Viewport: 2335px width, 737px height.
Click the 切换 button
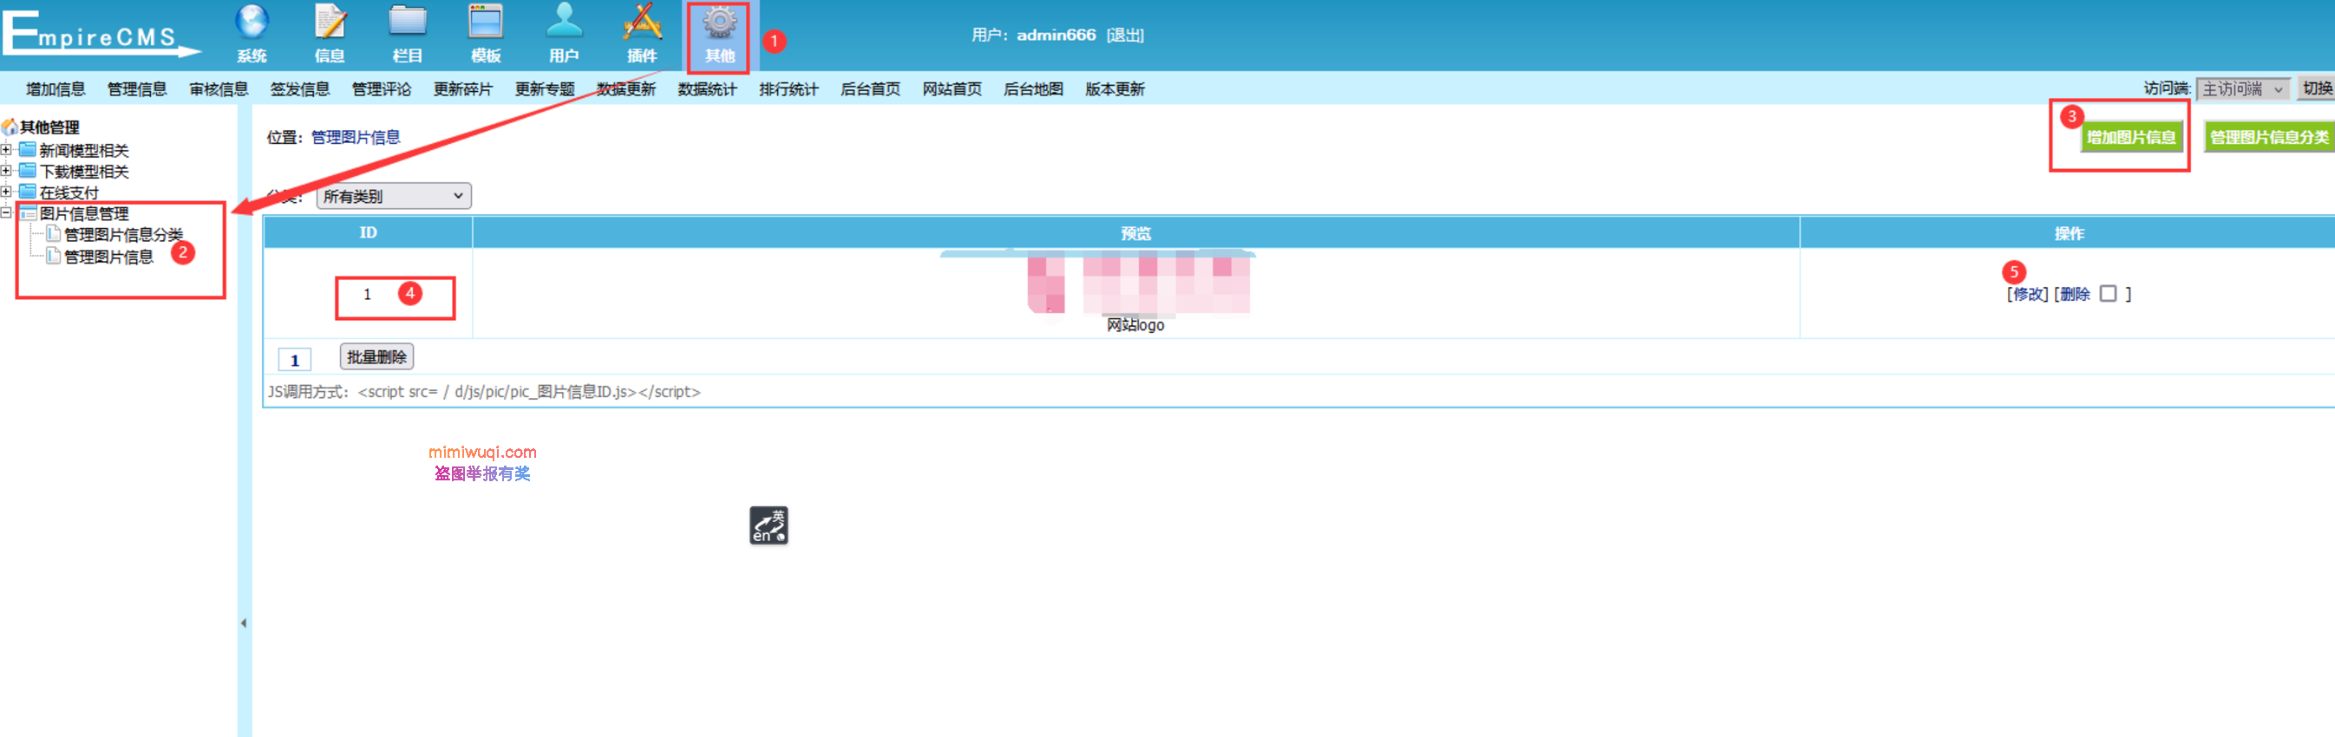point(2317,88)
